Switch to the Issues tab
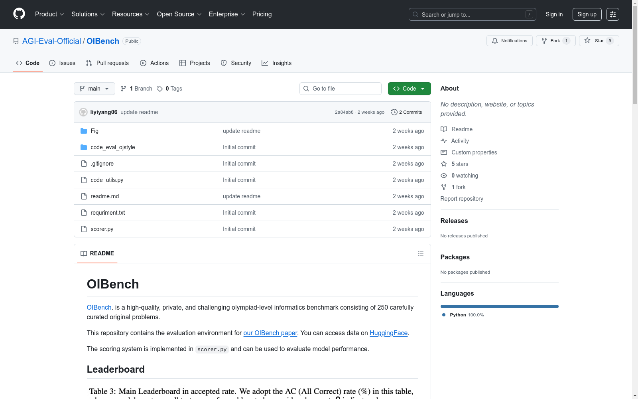 (62, 63)
